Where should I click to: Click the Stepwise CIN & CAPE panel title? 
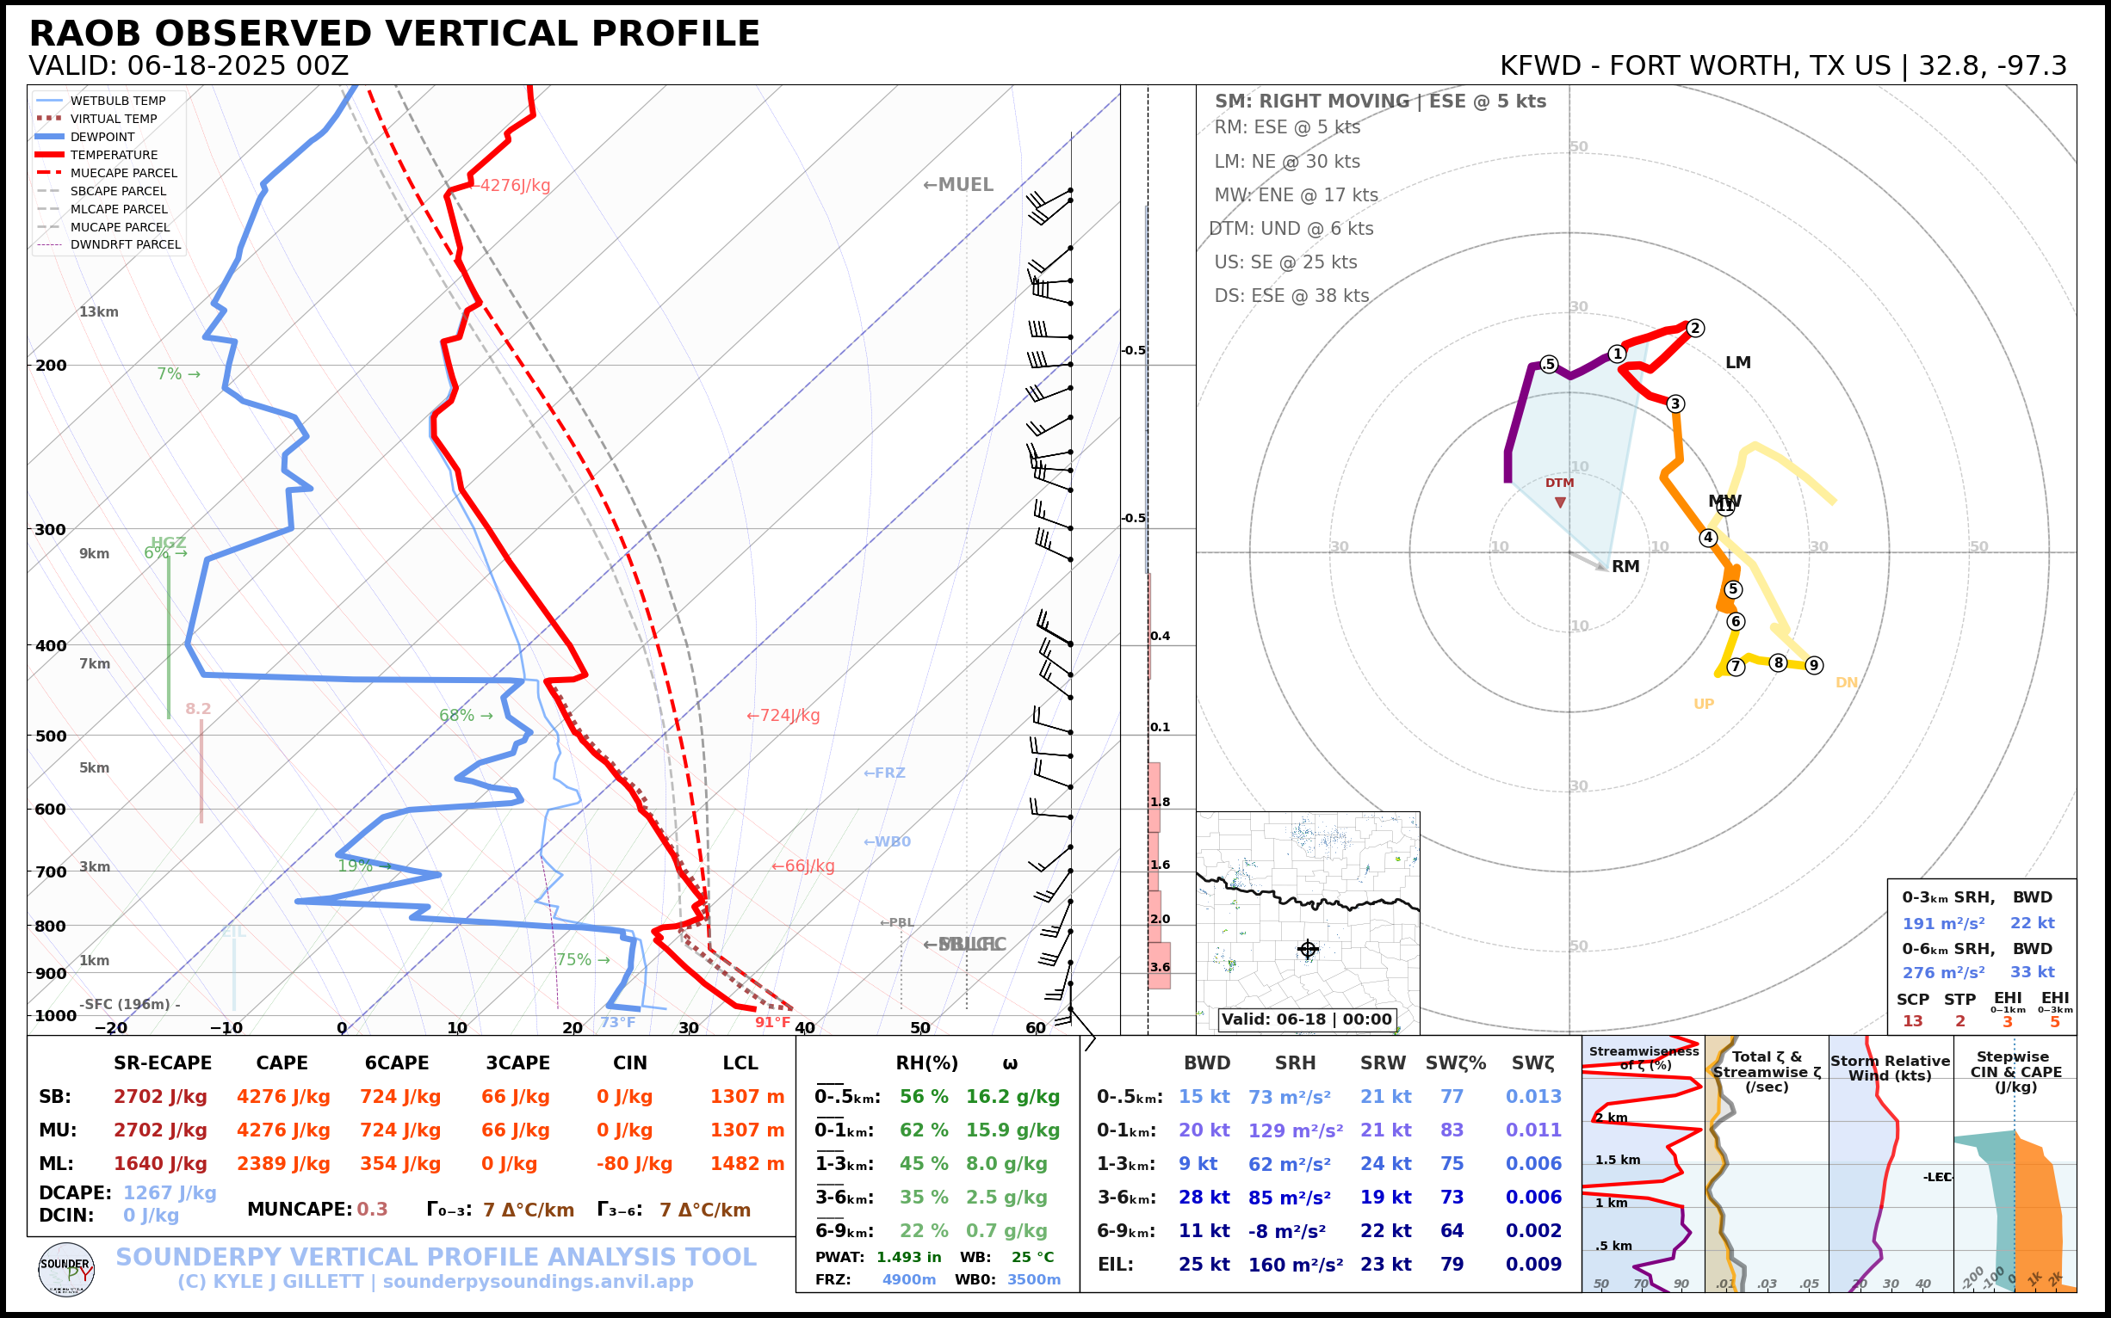pyautogui.click(x=2015, y=1071)
